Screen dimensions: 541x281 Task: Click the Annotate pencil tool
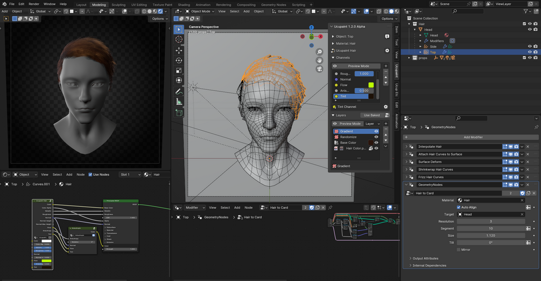(179, 92)
